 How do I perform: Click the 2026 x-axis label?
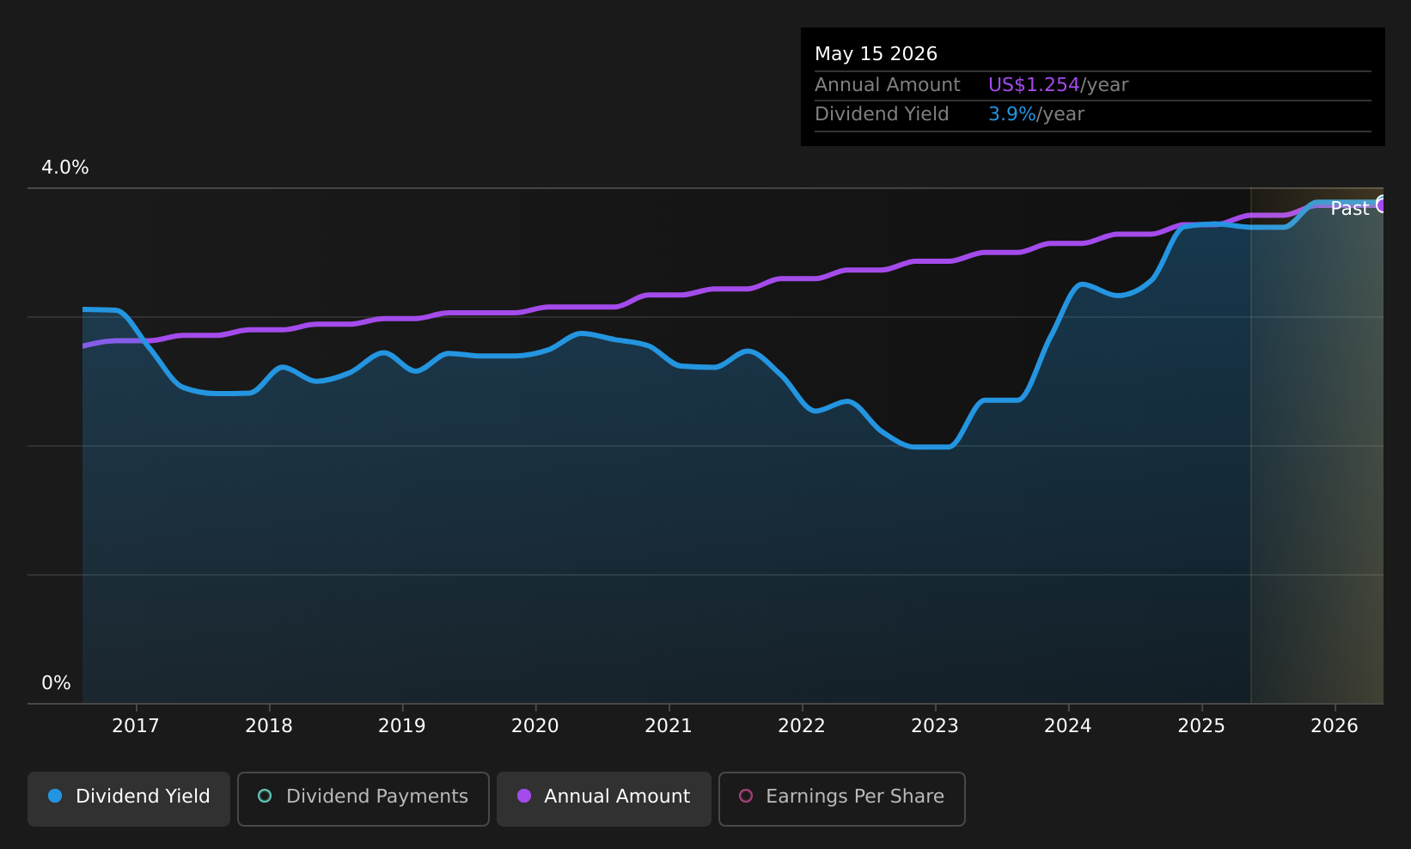[x=1335, y=726]
